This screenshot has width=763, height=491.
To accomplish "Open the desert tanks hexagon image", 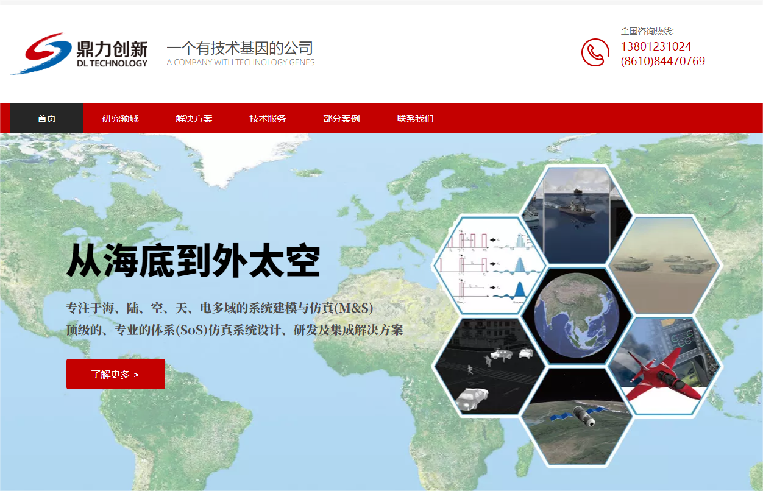I will coord(664,265).
